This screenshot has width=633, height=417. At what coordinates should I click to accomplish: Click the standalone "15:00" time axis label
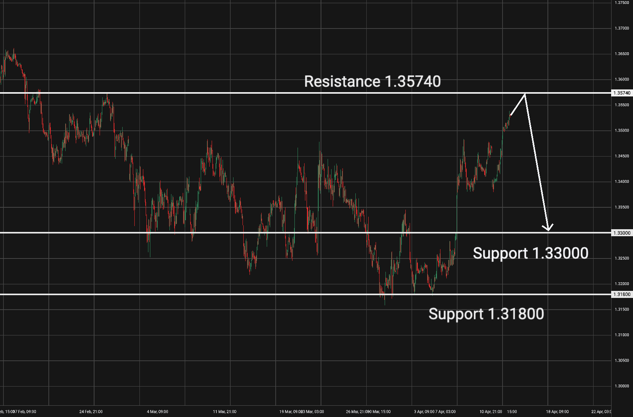pyautogui.click(x=512, y=412)
